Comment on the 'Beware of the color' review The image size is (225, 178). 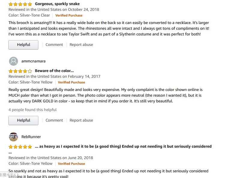coord(54,120)
